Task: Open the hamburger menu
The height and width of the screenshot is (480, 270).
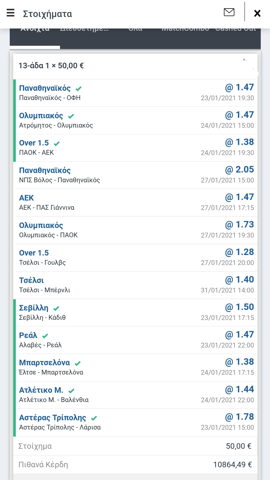Action: (10, 13)
